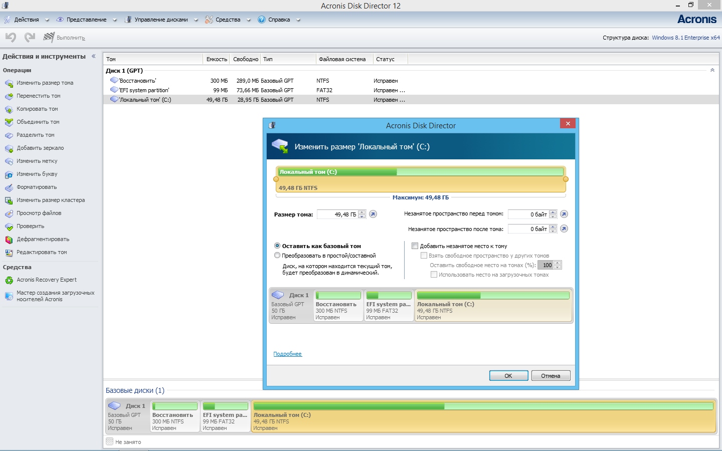Click the Диск 1 icon in bottom disk map
This screenshot has width=722, height=451.
pos(114,405)
